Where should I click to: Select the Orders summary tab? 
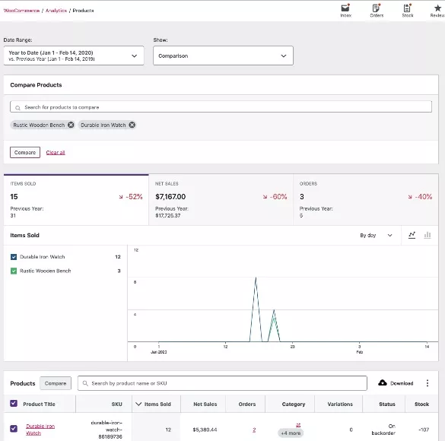366,200
